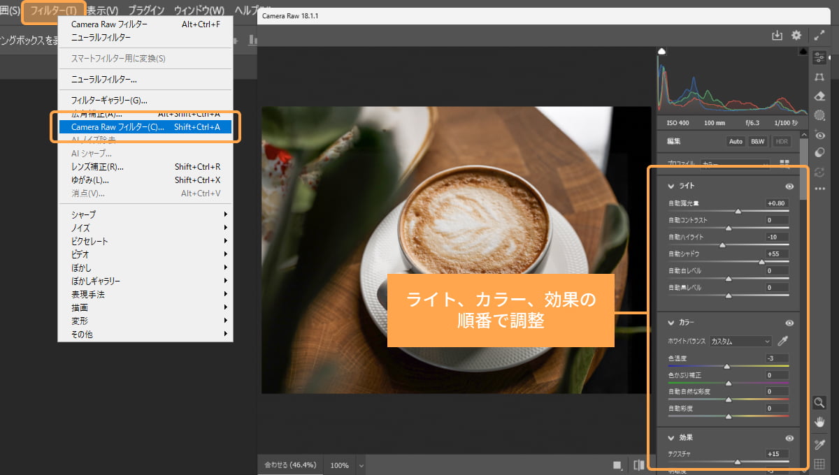839x475 pixels.
Task: Pick white balance with the eyedropper
Action: [x=782, y=341]
